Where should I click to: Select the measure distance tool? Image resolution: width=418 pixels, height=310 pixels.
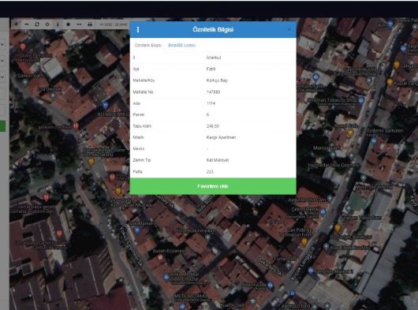point(79,24)
